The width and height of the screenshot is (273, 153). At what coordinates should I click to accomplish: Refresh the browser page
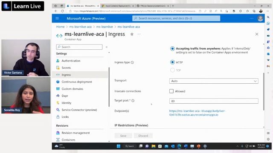click(62, 11)
